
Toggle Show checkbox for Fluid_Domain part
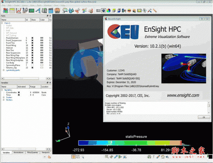pyautogui.click(x=32, y=38)
